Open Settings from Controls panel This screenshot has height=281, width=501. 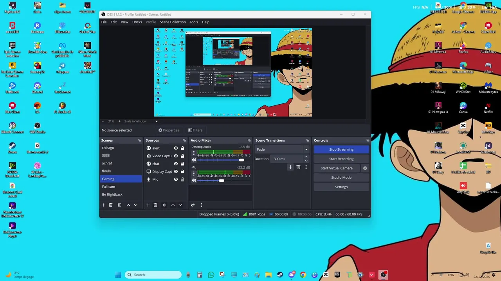pyautogui.click(x=341, y=187)
